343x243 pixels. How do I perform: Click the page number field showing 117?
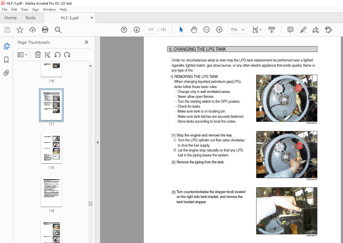[x=151, y=29]
